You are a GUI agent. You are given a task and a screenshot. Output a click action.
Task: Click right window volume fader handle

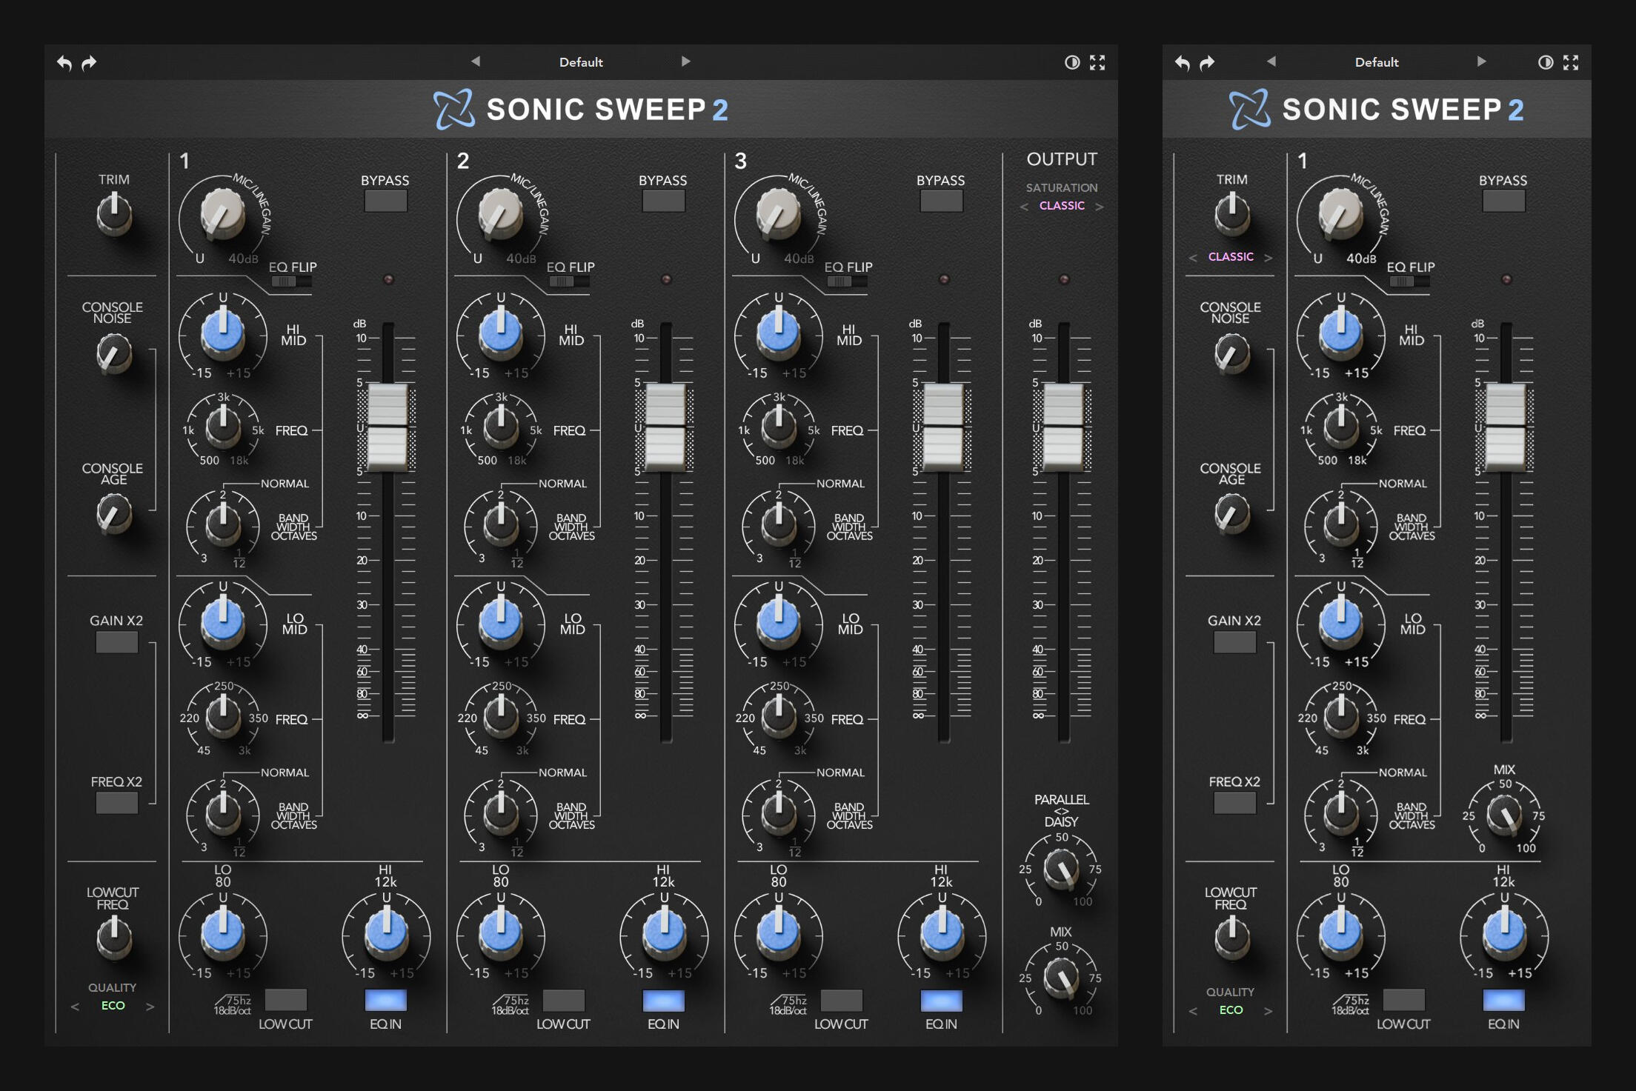click(1506, 427)
